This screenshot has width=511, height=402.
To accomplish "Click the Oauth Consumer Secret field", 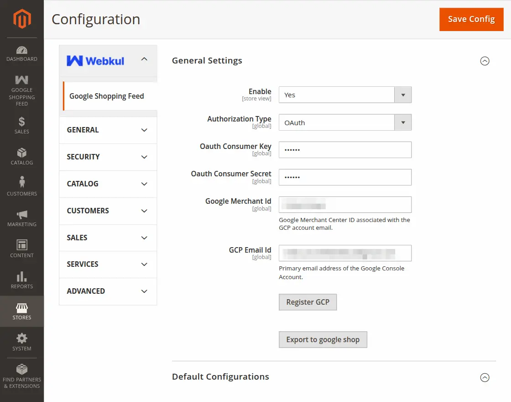I will pos(345,177).
